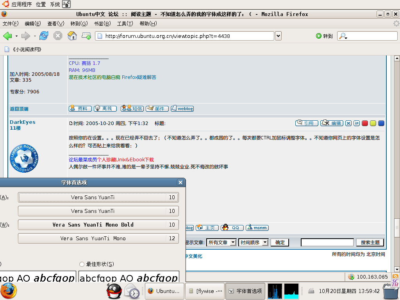Open the 工具(T) menu
Image resolution: width=400 pixels, height=300 pixels.
click(125, 23)
